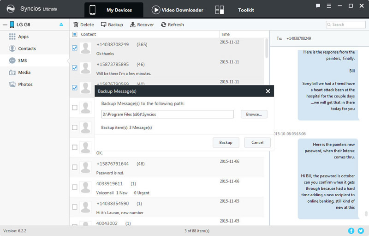Click the Delete toolbar button
369x236 pixels.
click(x=83, y=24)
